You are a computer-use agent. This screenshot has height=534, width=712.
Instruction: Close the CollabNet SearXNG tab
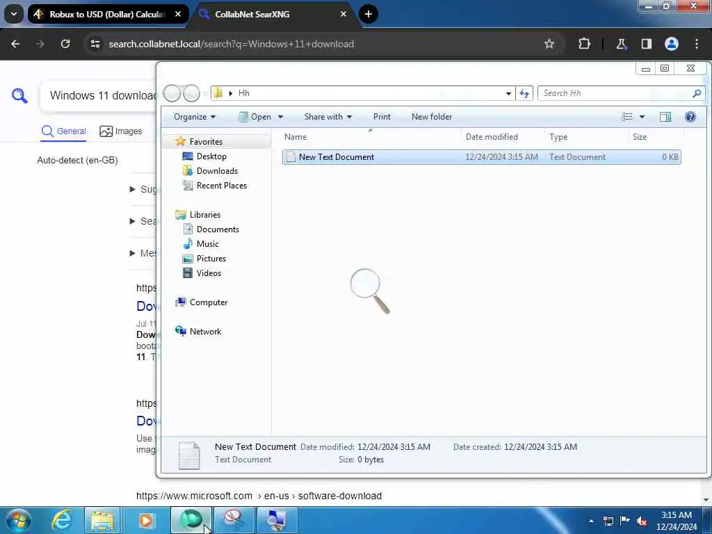pyautogui.click(x=343, y=14)
